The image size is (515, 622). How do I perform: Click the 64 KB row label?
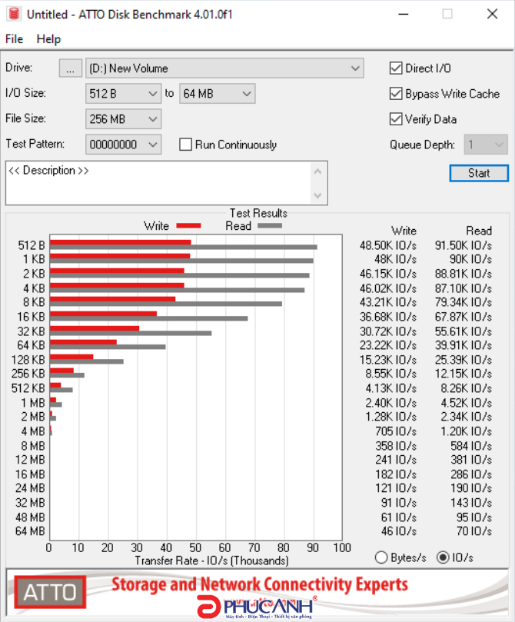(x=32, y=344)
